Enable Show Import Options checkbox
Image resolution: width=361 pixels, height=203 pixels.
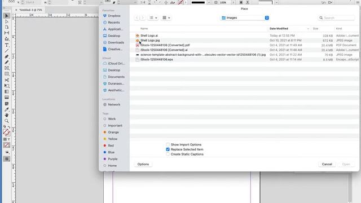168,144
